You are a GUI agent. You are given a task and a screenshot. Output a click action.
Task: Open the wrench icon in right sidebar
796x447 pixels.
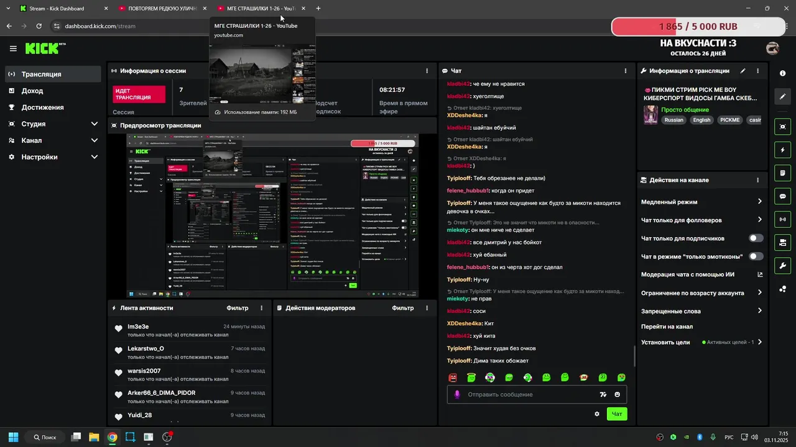(782, 266)
